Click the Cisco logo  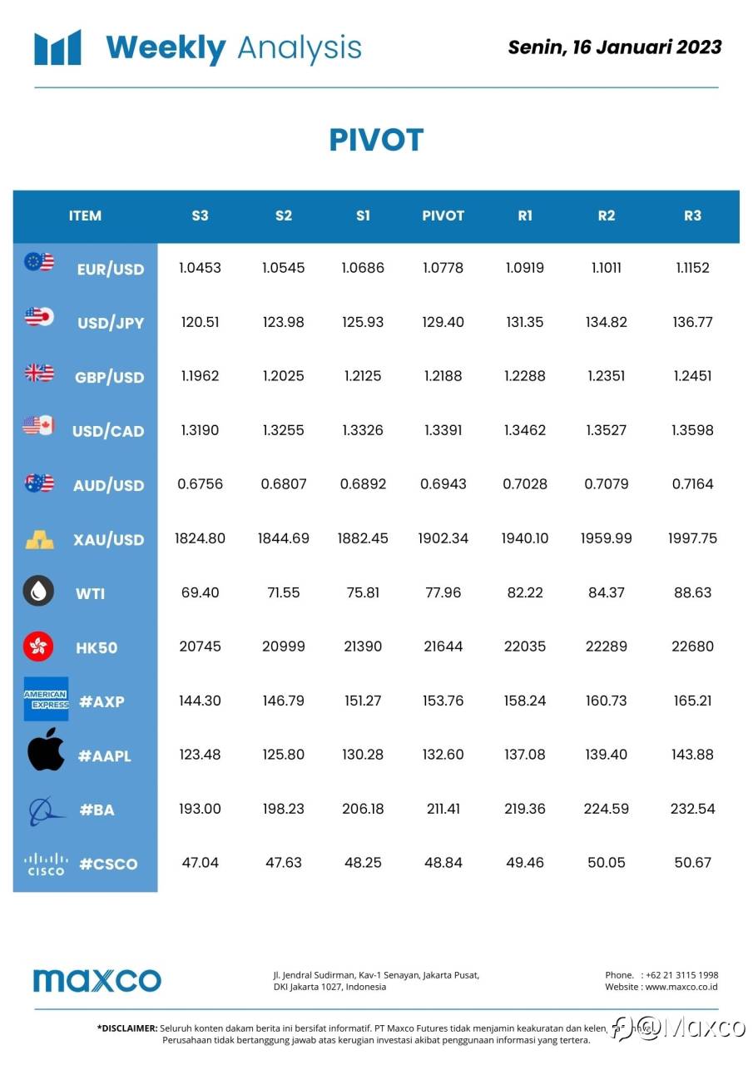(46, 863)
